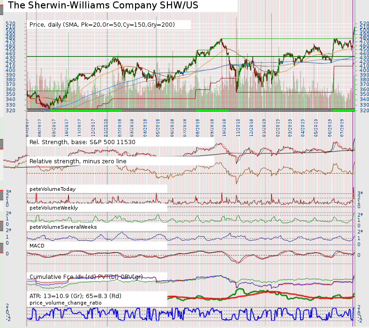Image resolution: width=369 pixels, height=328 pixels.
Task: Click the 09/2018 date axis label
Action: 212,128
